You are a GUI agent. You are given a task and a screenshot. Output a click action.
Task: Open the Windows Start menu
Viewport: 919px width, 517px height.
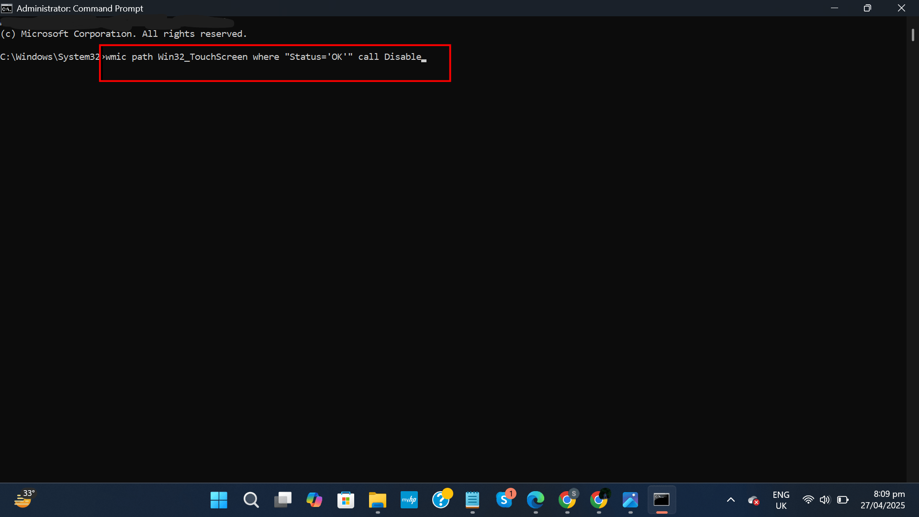[219, 500]
